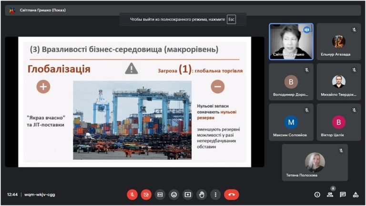Click slide text "Якраз вчасно"
Viewport: 366px width, 206px height.
click(46, 118)
